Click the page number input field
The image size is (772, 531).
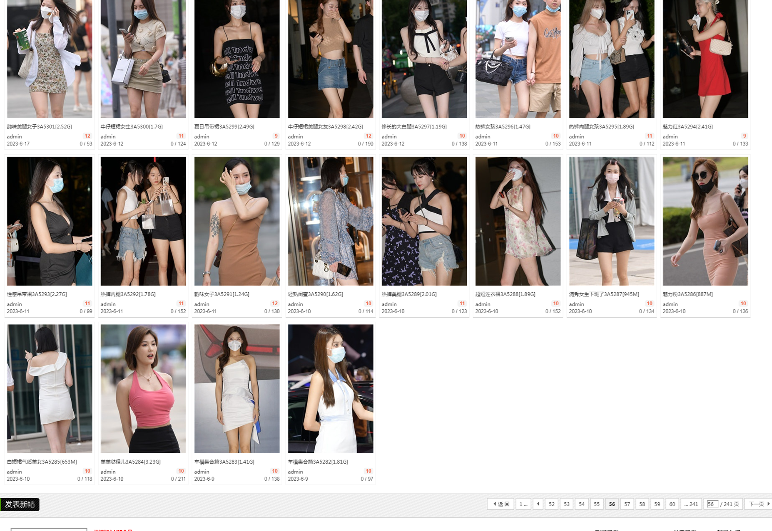[712, 504]
